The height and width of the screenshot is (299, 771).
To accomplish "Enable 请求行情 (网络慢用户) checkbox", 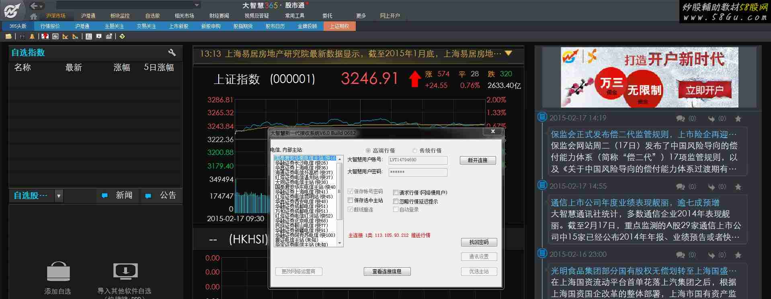I will coord(396,193).
